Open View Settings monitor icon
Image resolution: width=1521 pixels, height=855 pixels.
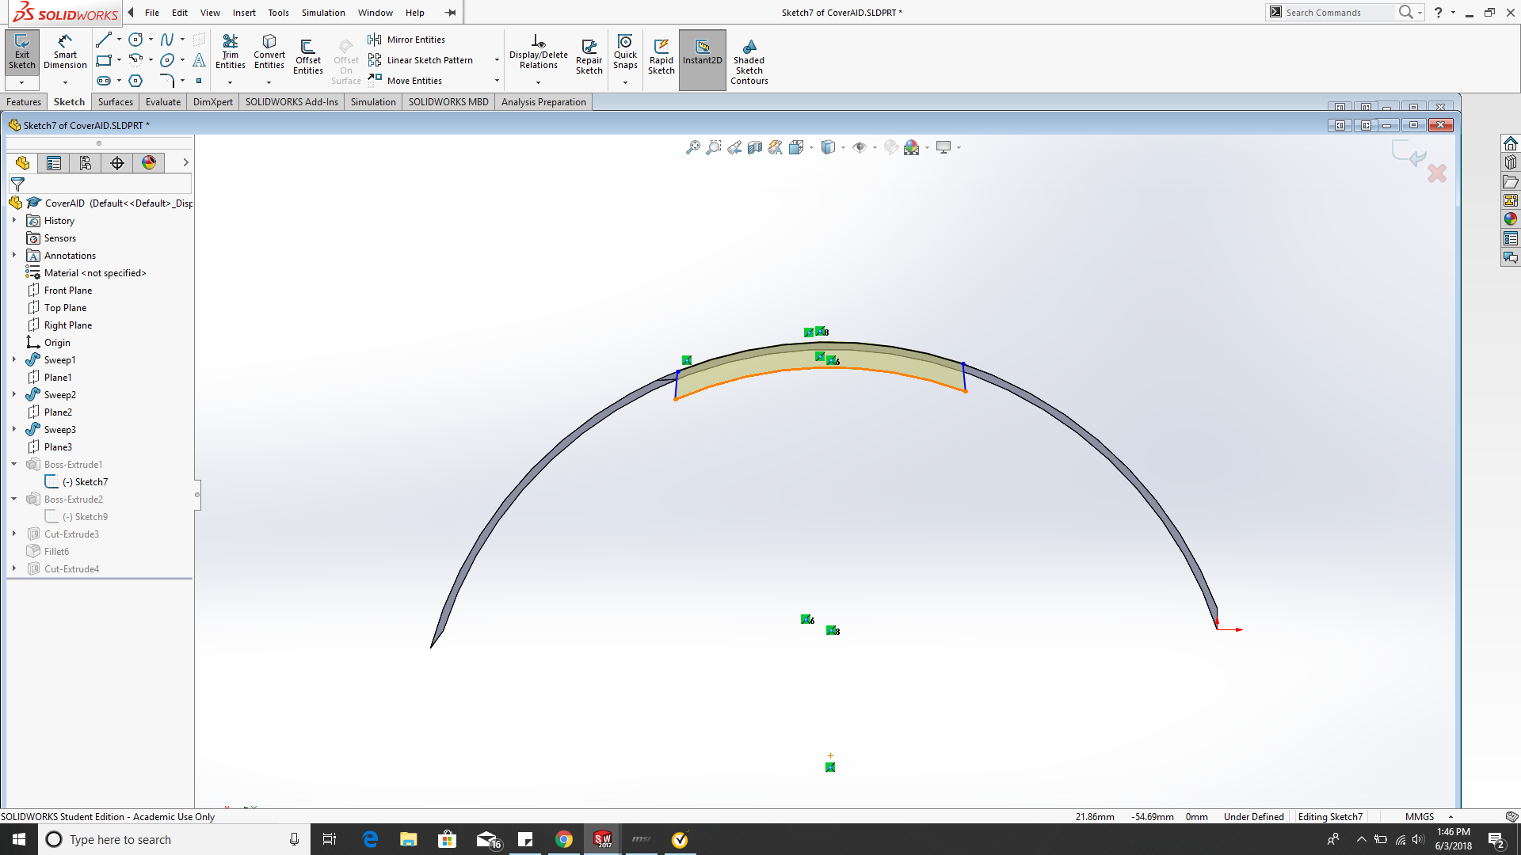pyautogui.click(x=943, y=147)
